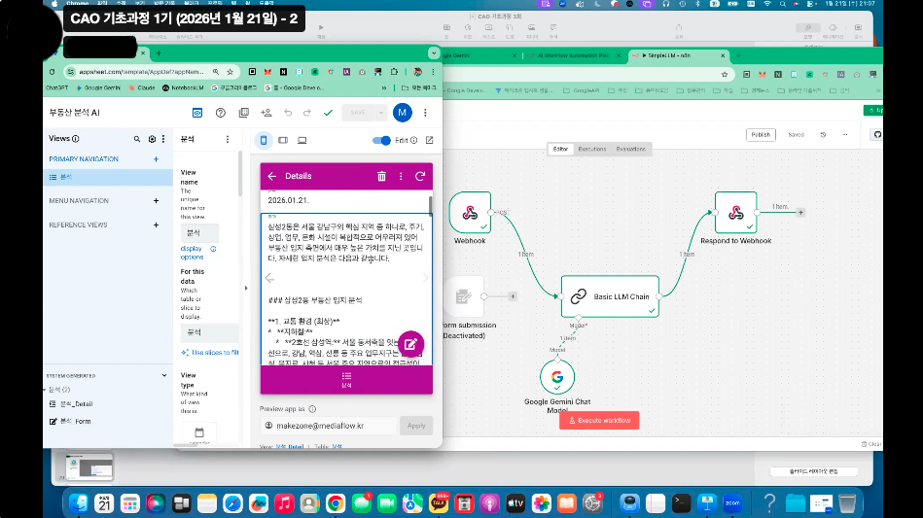Click the green checkmark status icon
Screen dimensions: 923x518
click(x=328, y=113)
